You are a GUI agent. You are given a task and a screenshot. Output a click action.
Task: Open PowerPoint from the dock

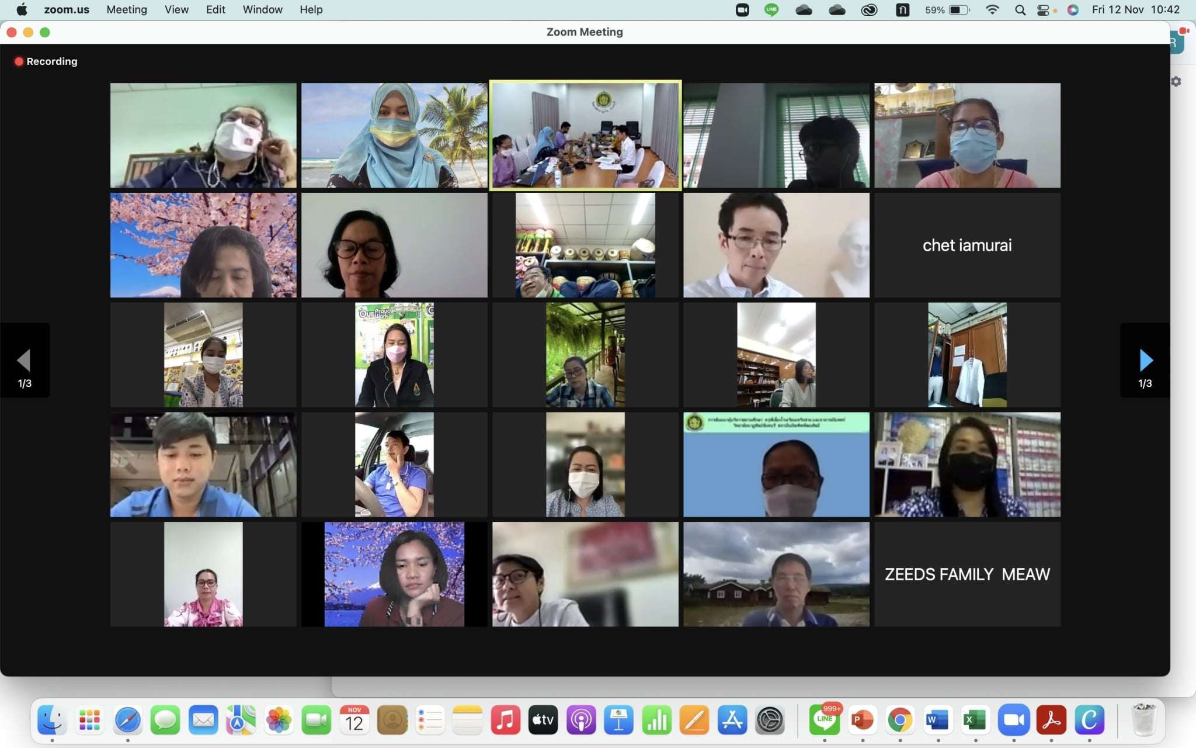coord(862,720)
